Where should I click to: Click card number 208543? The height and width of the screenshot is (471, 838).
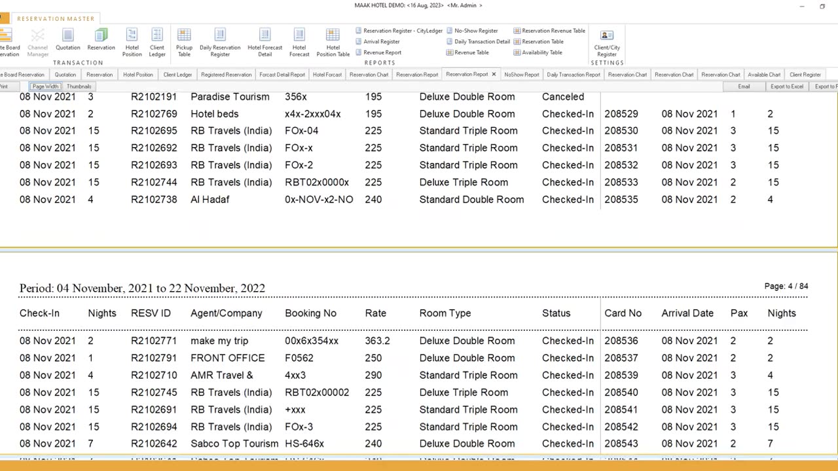pyautogui.click(x=621, y=444)
